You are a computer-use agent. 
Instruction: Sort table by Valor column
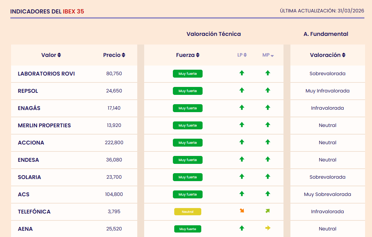point(51,55)
